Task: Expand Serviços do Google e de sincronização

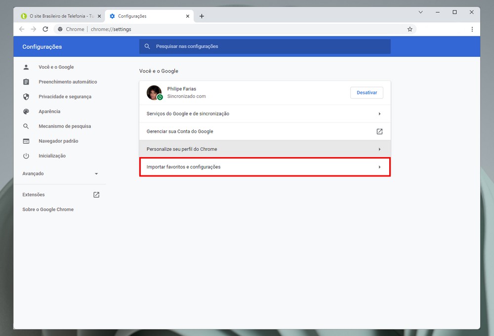Action: point(265,114)
